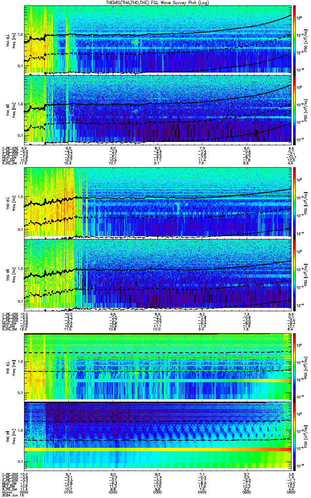Screen dimensions: 311x498
Task: Click the 0200 time tick label
Action: [x=113, y=492]
